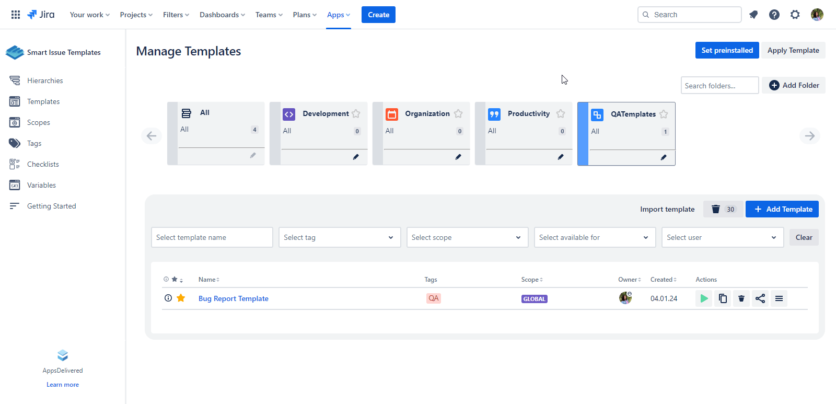Toggle favorite star on QATemplates folder
Viewport: 836px width, 404px height.
(x=664, y=114)
